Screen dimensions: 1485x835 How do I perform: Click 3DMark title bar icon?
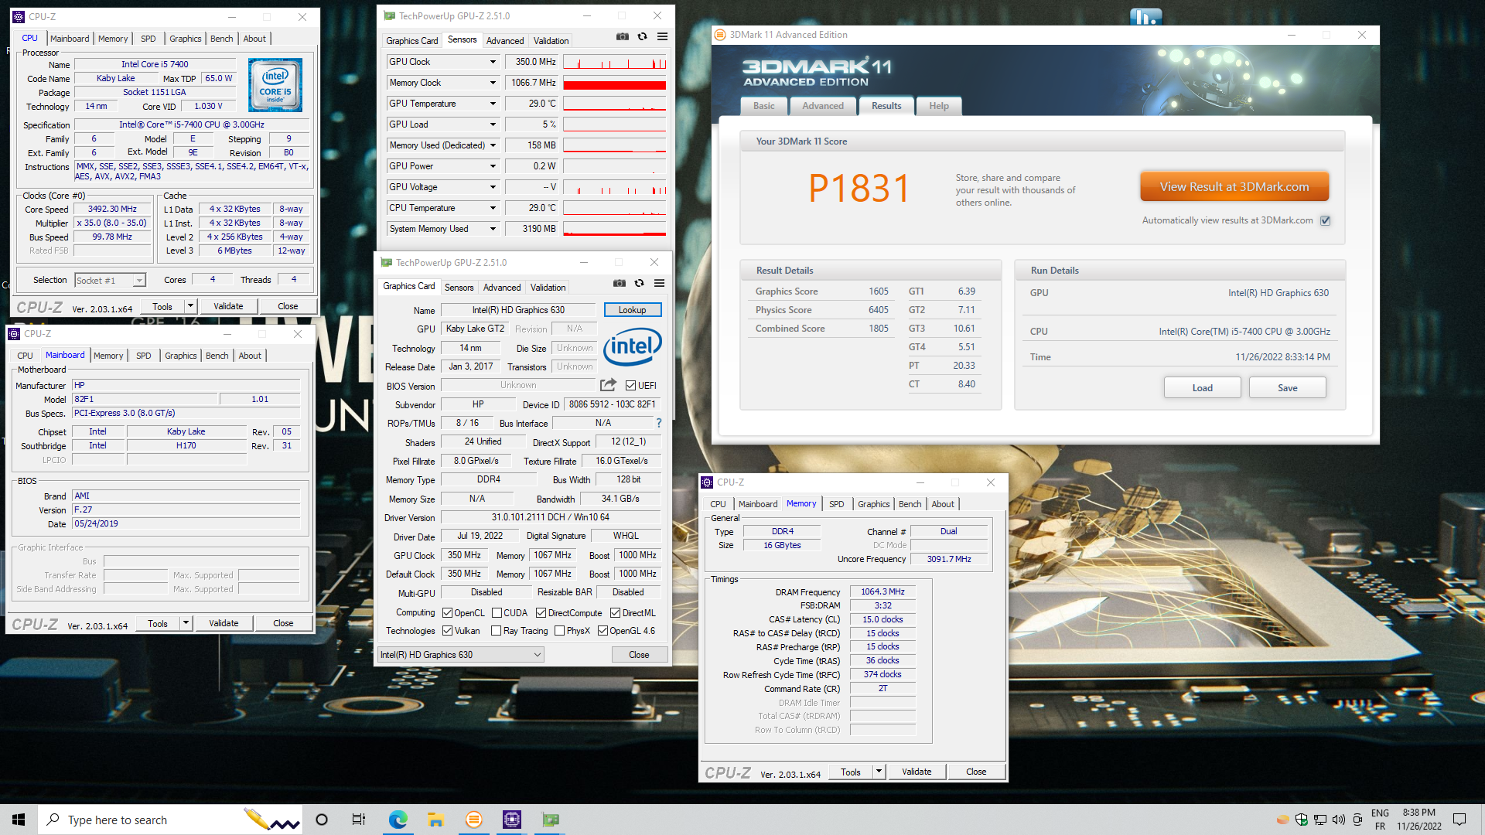pyautogui.click(x=720, y=35)
